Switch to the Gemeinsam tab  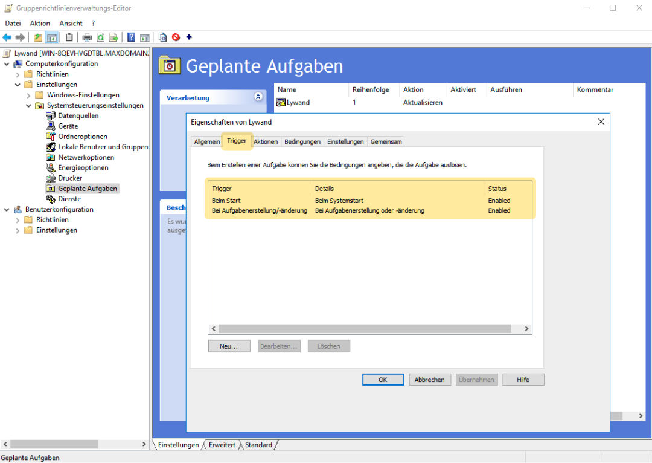point(386,141)
